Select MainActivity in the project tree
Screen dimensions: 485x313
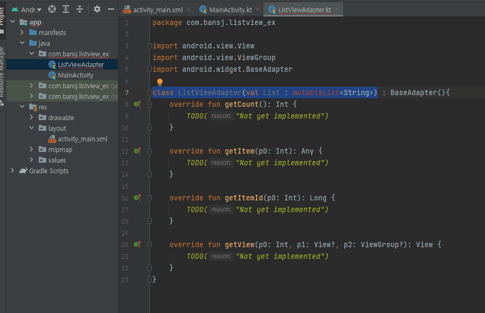75,75
